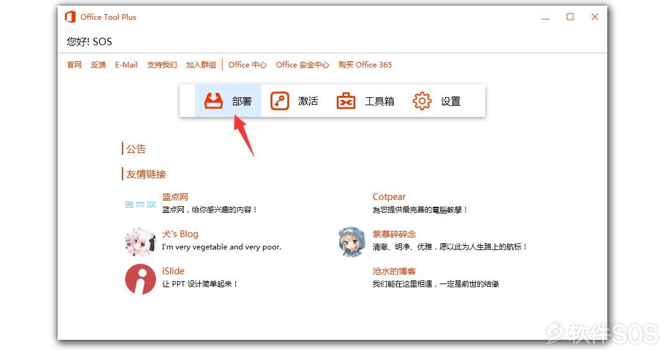Viewport: 668px width, 351px height.
Task: Click the 蓝点网 logo image
Action: (x=140, y=205)
